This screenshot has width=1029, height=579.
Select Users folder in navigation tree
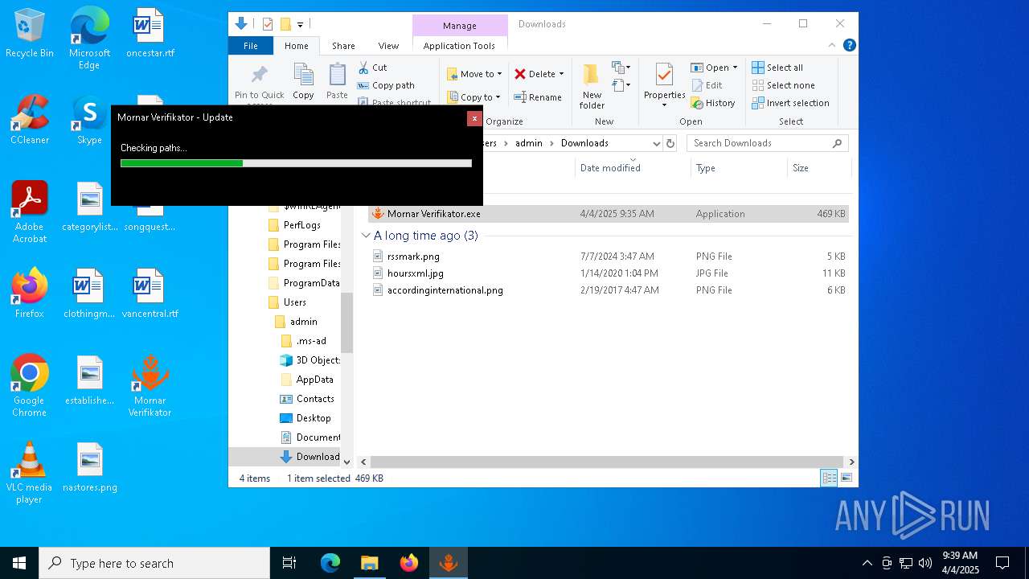click(294, 302)
